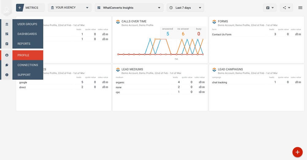Click the chat tracking campaign row
The width and height of the screenshot is (307, 160).
256,82
